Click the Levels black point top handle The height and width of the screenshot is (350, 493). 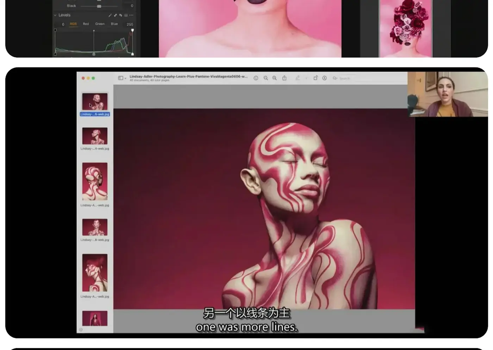(x=55, y=31)
